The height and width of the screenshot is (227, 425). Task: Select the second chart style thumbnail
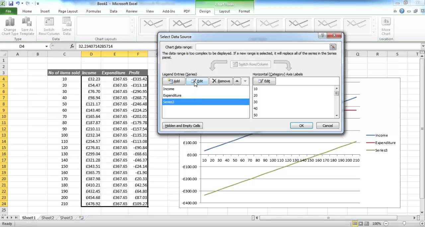coord(182,24)
